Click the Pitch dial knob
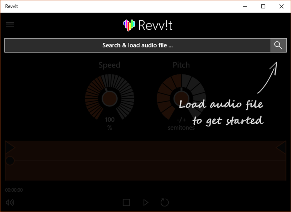 [x=181, y=98]
